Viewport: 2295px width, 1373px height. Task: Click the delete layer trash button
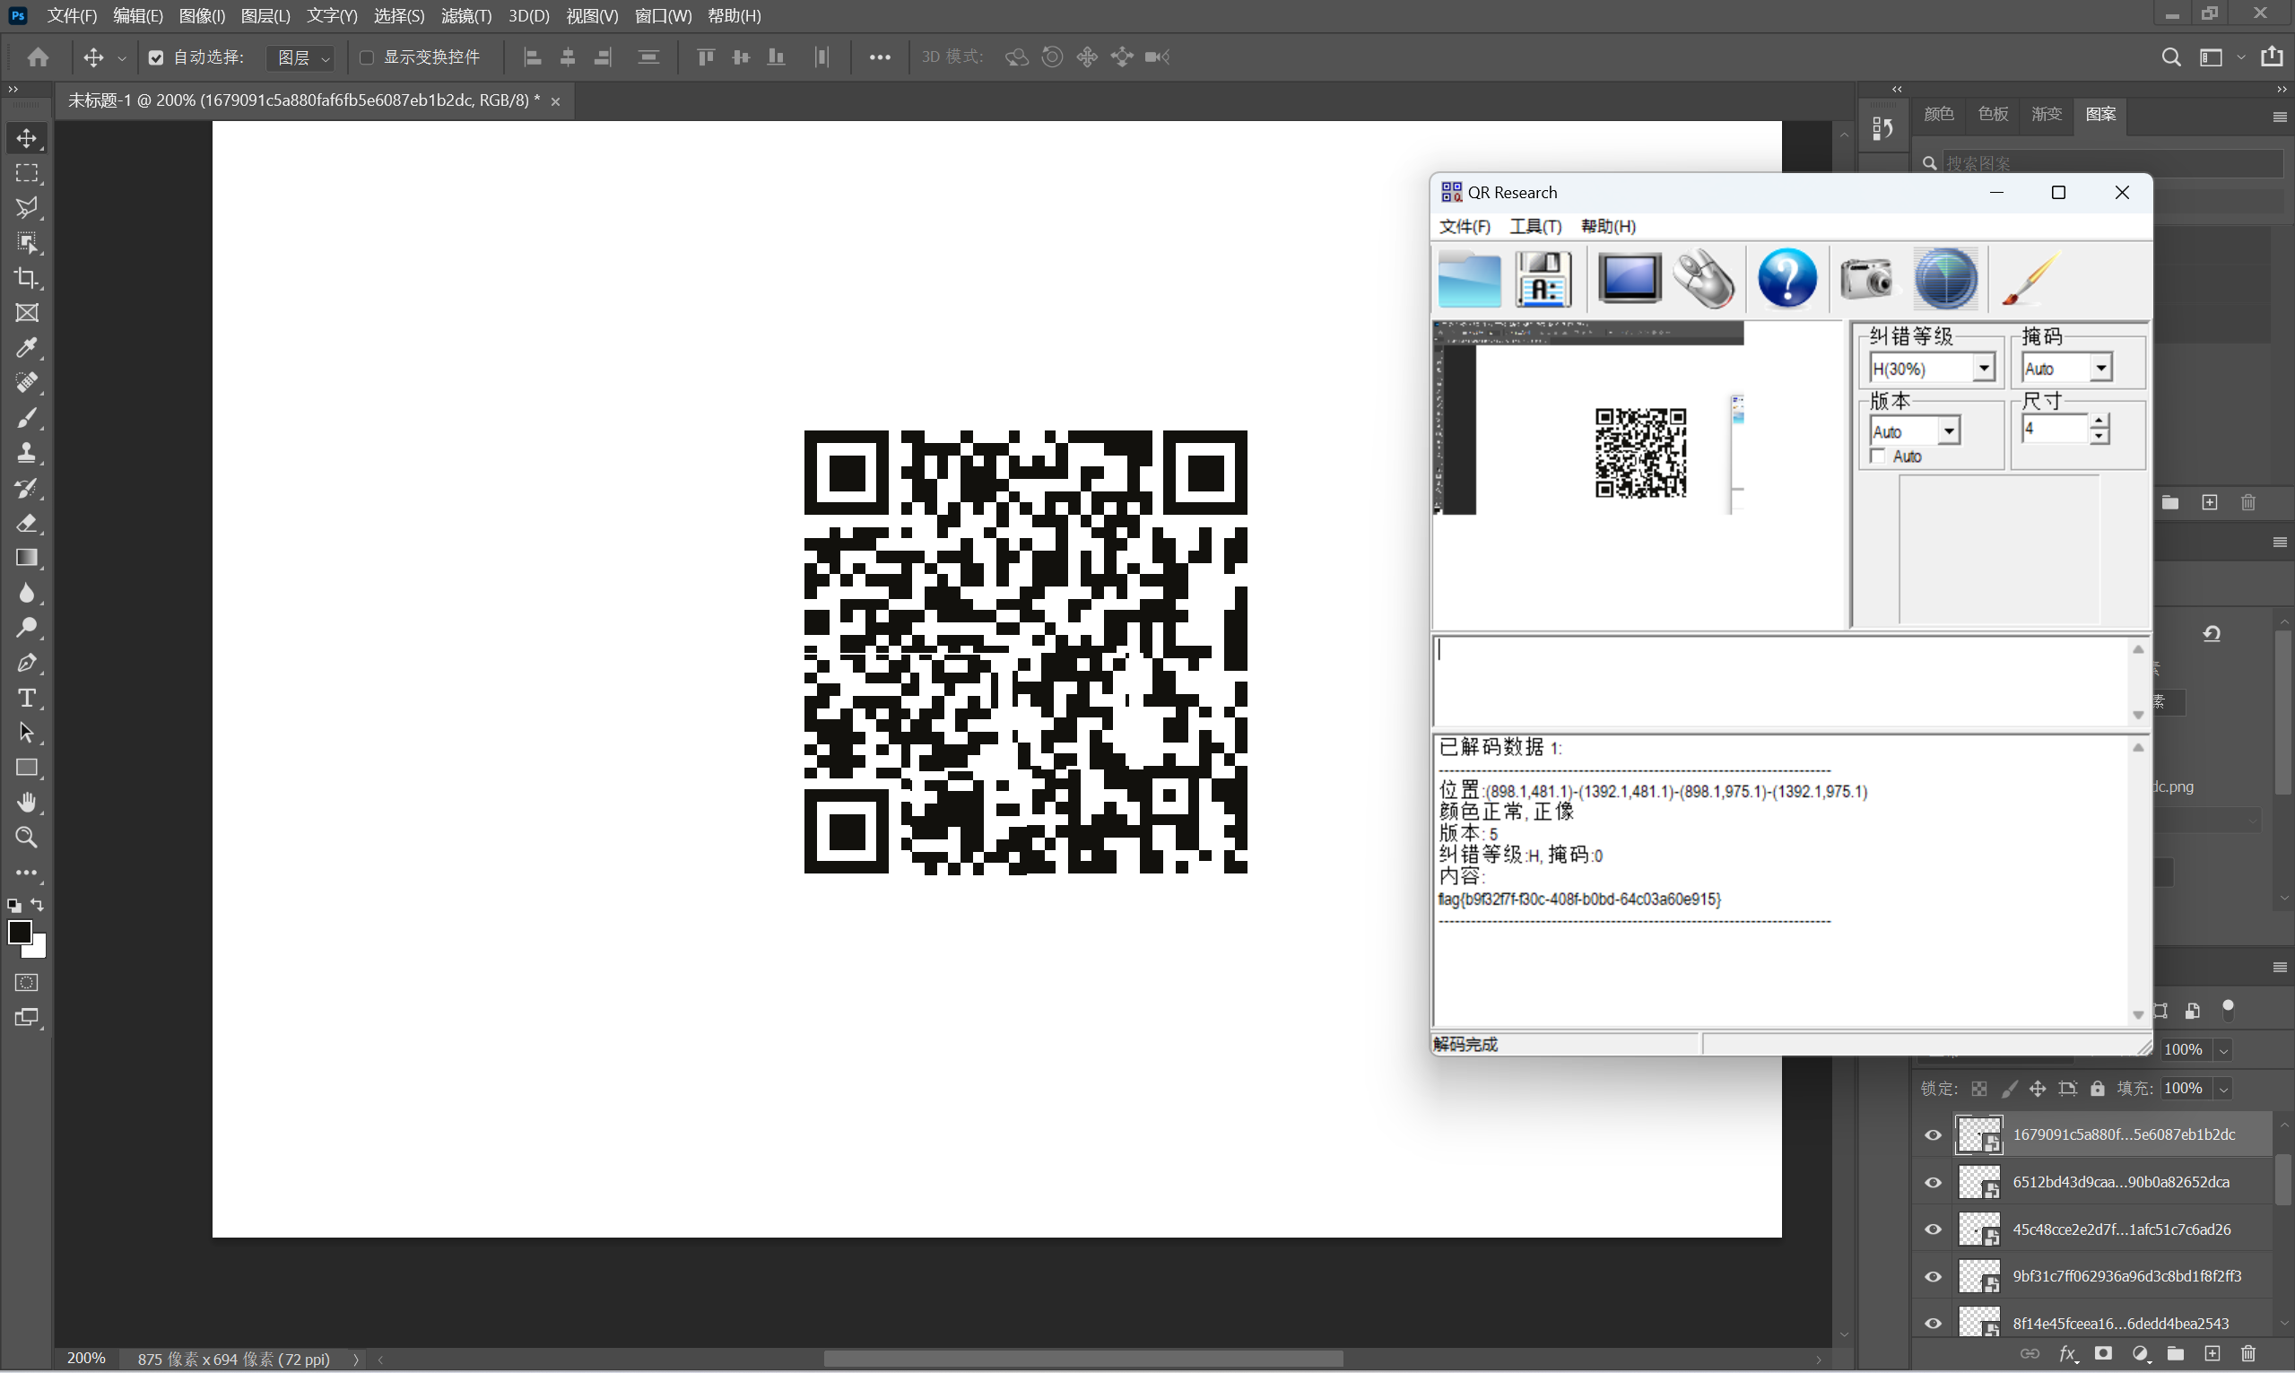click(2247, 1353)
